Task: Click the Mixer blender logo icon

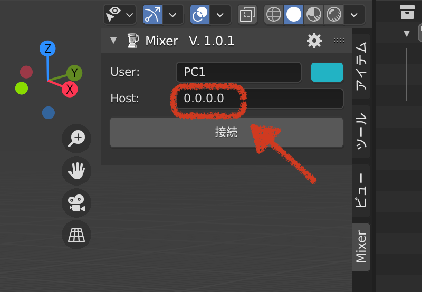Action: [133, 41]
